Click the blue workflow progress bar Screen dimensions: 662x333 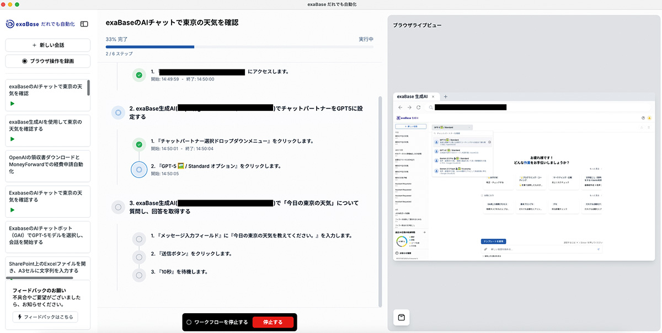coord(239,47)
